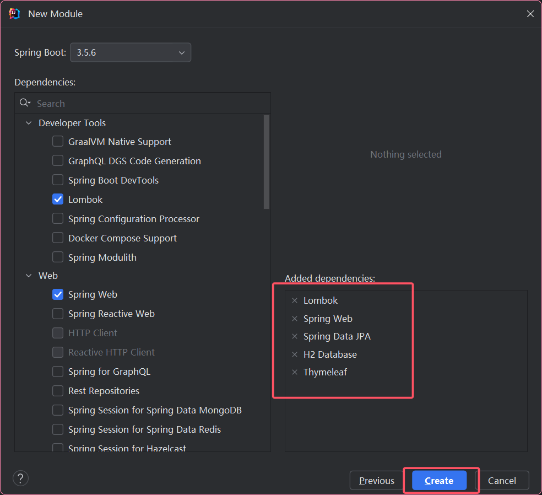Click the search magnifier icon
Viewport: 542px width, 495px height.
point(25,103)
